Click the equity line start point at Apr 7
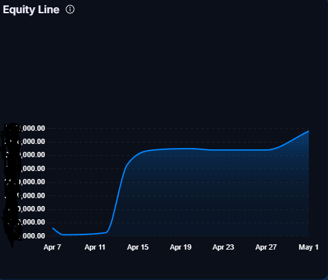This screenshot has height=280, width=328. (53, 228)
